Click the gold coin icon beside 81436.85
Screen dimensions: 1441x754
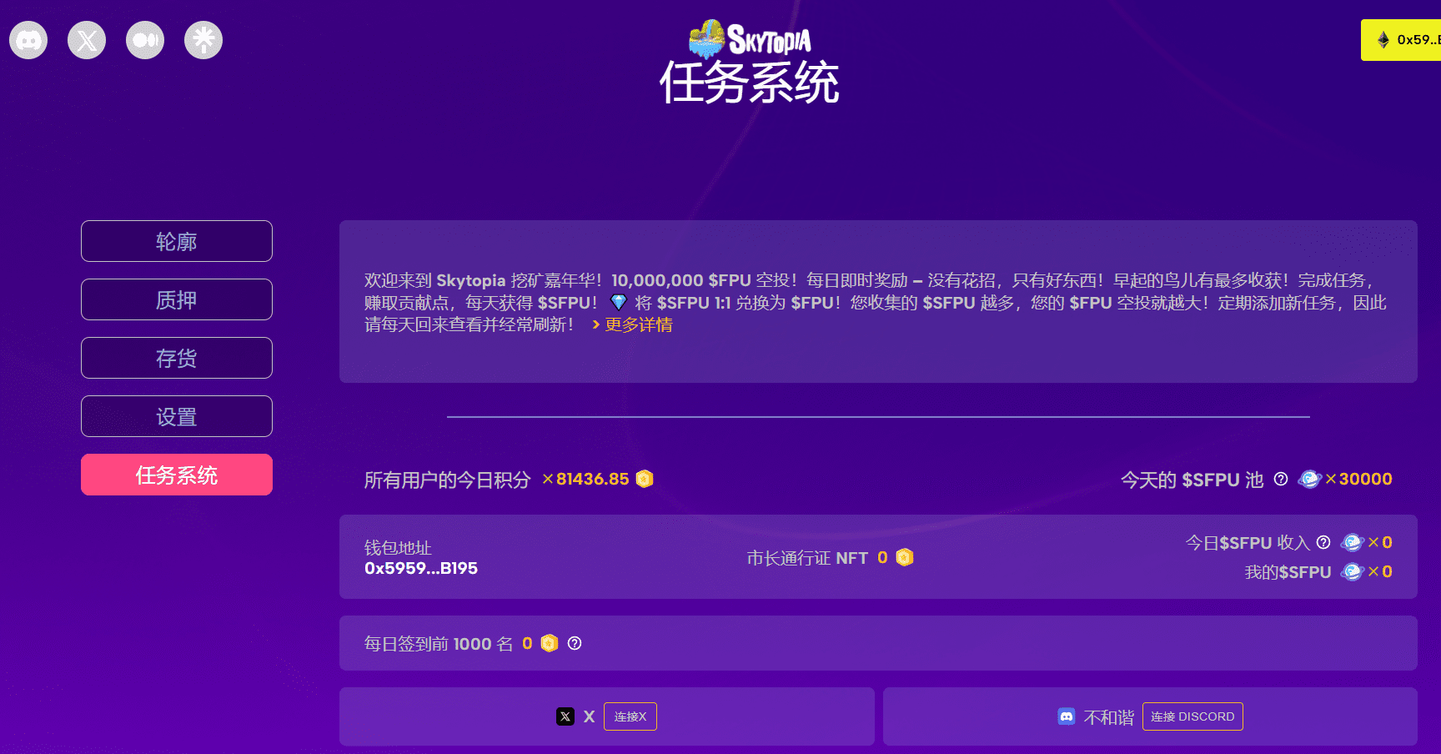[645, 479]
